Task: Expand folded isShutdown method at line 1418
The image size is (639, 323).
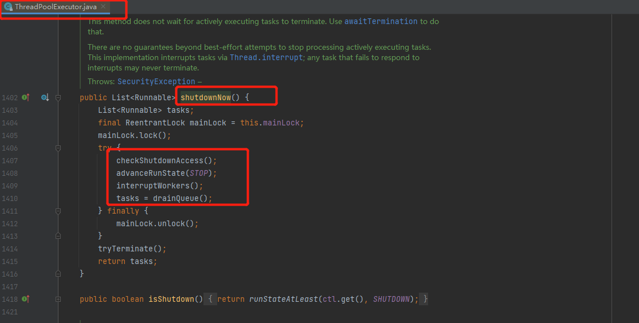Action: pos(58,300)
